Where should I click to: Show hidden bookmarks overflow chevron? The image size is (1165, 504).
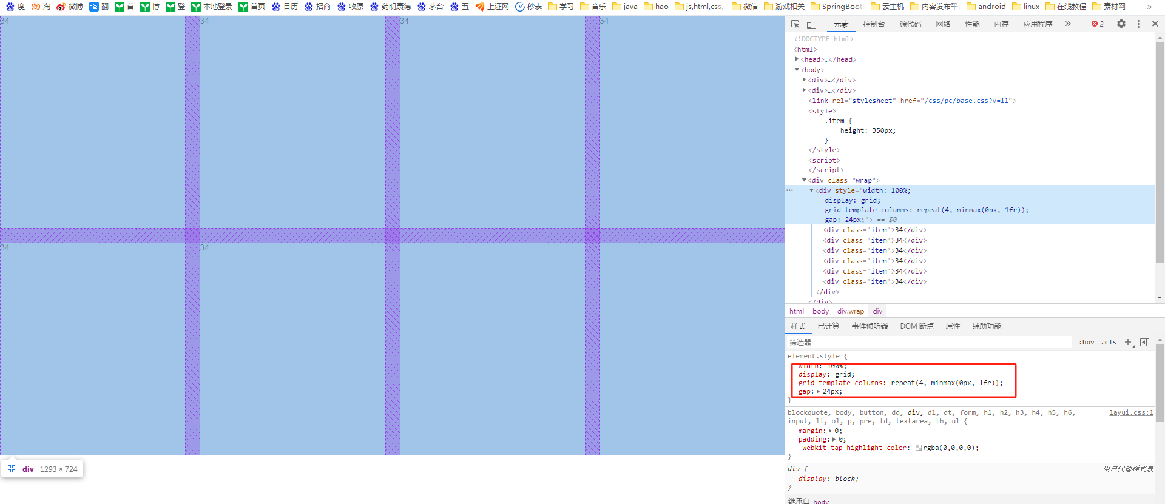tap(1149, 7)
